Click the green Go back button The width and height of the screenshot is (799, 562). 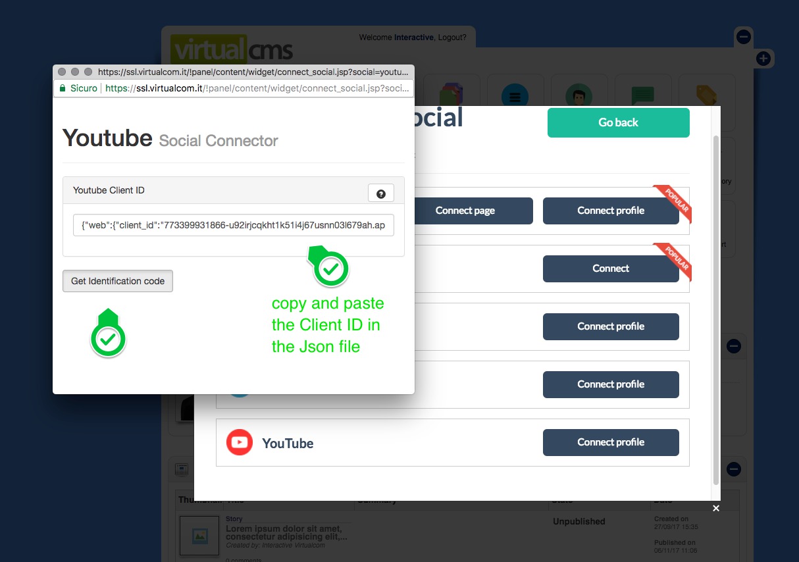click(618, 122)
